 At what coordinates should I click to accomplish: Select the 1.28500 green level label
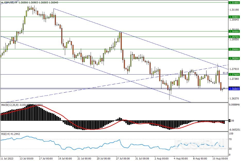[234, 58]
